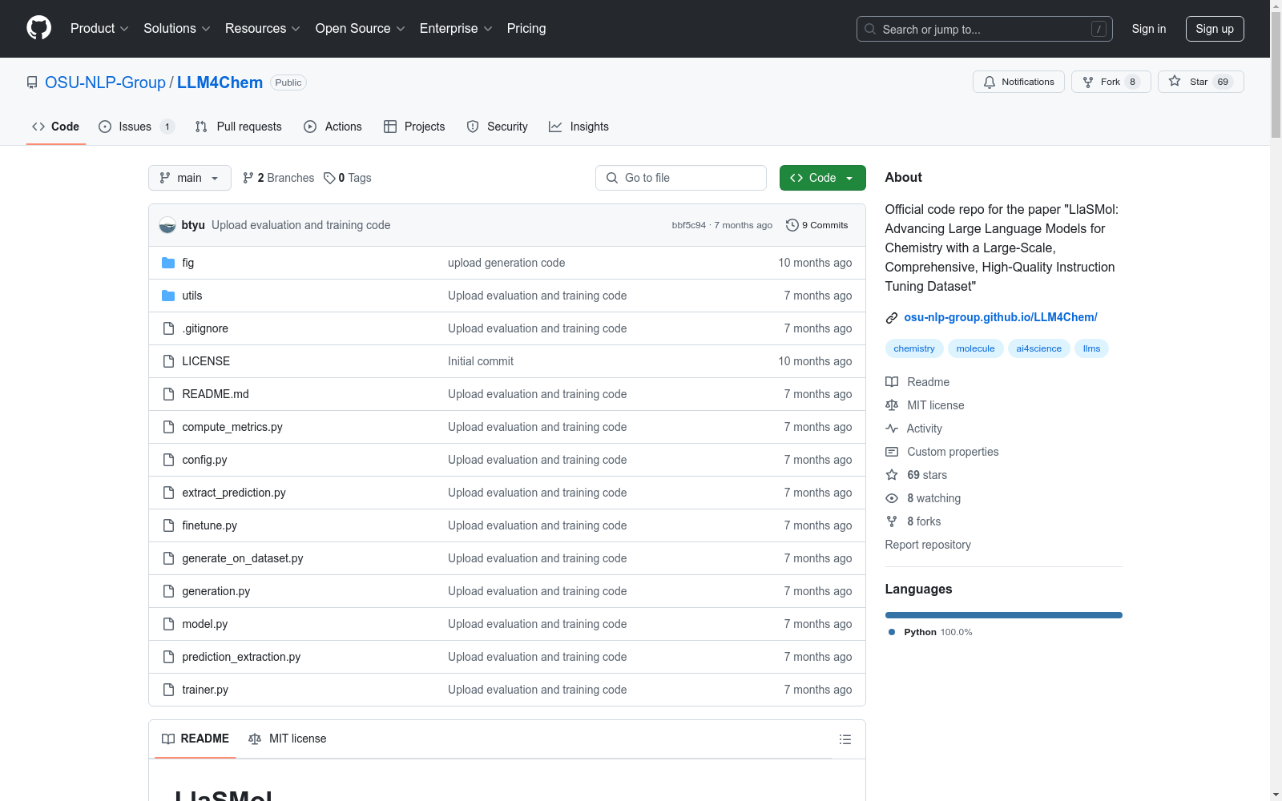Switch to the Projects tab
The width and height of the screenshot is (1282, 801).
coord(414,127)
